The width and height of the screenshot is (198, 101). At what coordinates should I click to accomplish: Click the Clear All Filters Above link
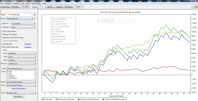19,88
